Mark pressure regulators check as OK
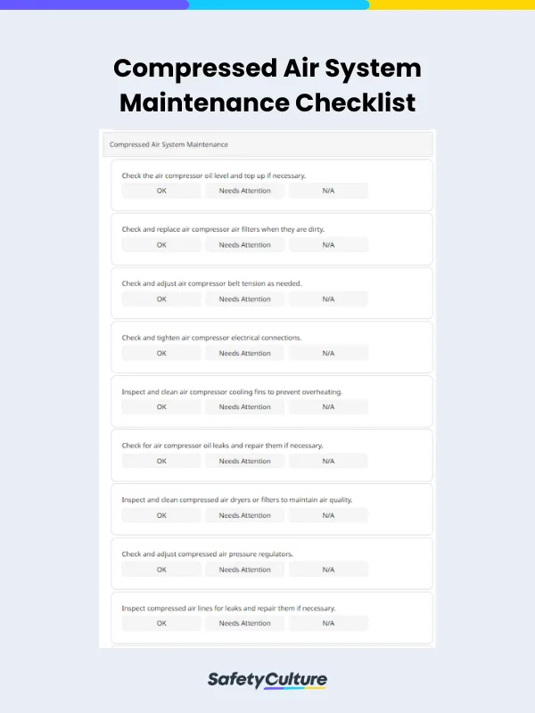The height and width of the screenshot is (713, 535). [160, 569]
